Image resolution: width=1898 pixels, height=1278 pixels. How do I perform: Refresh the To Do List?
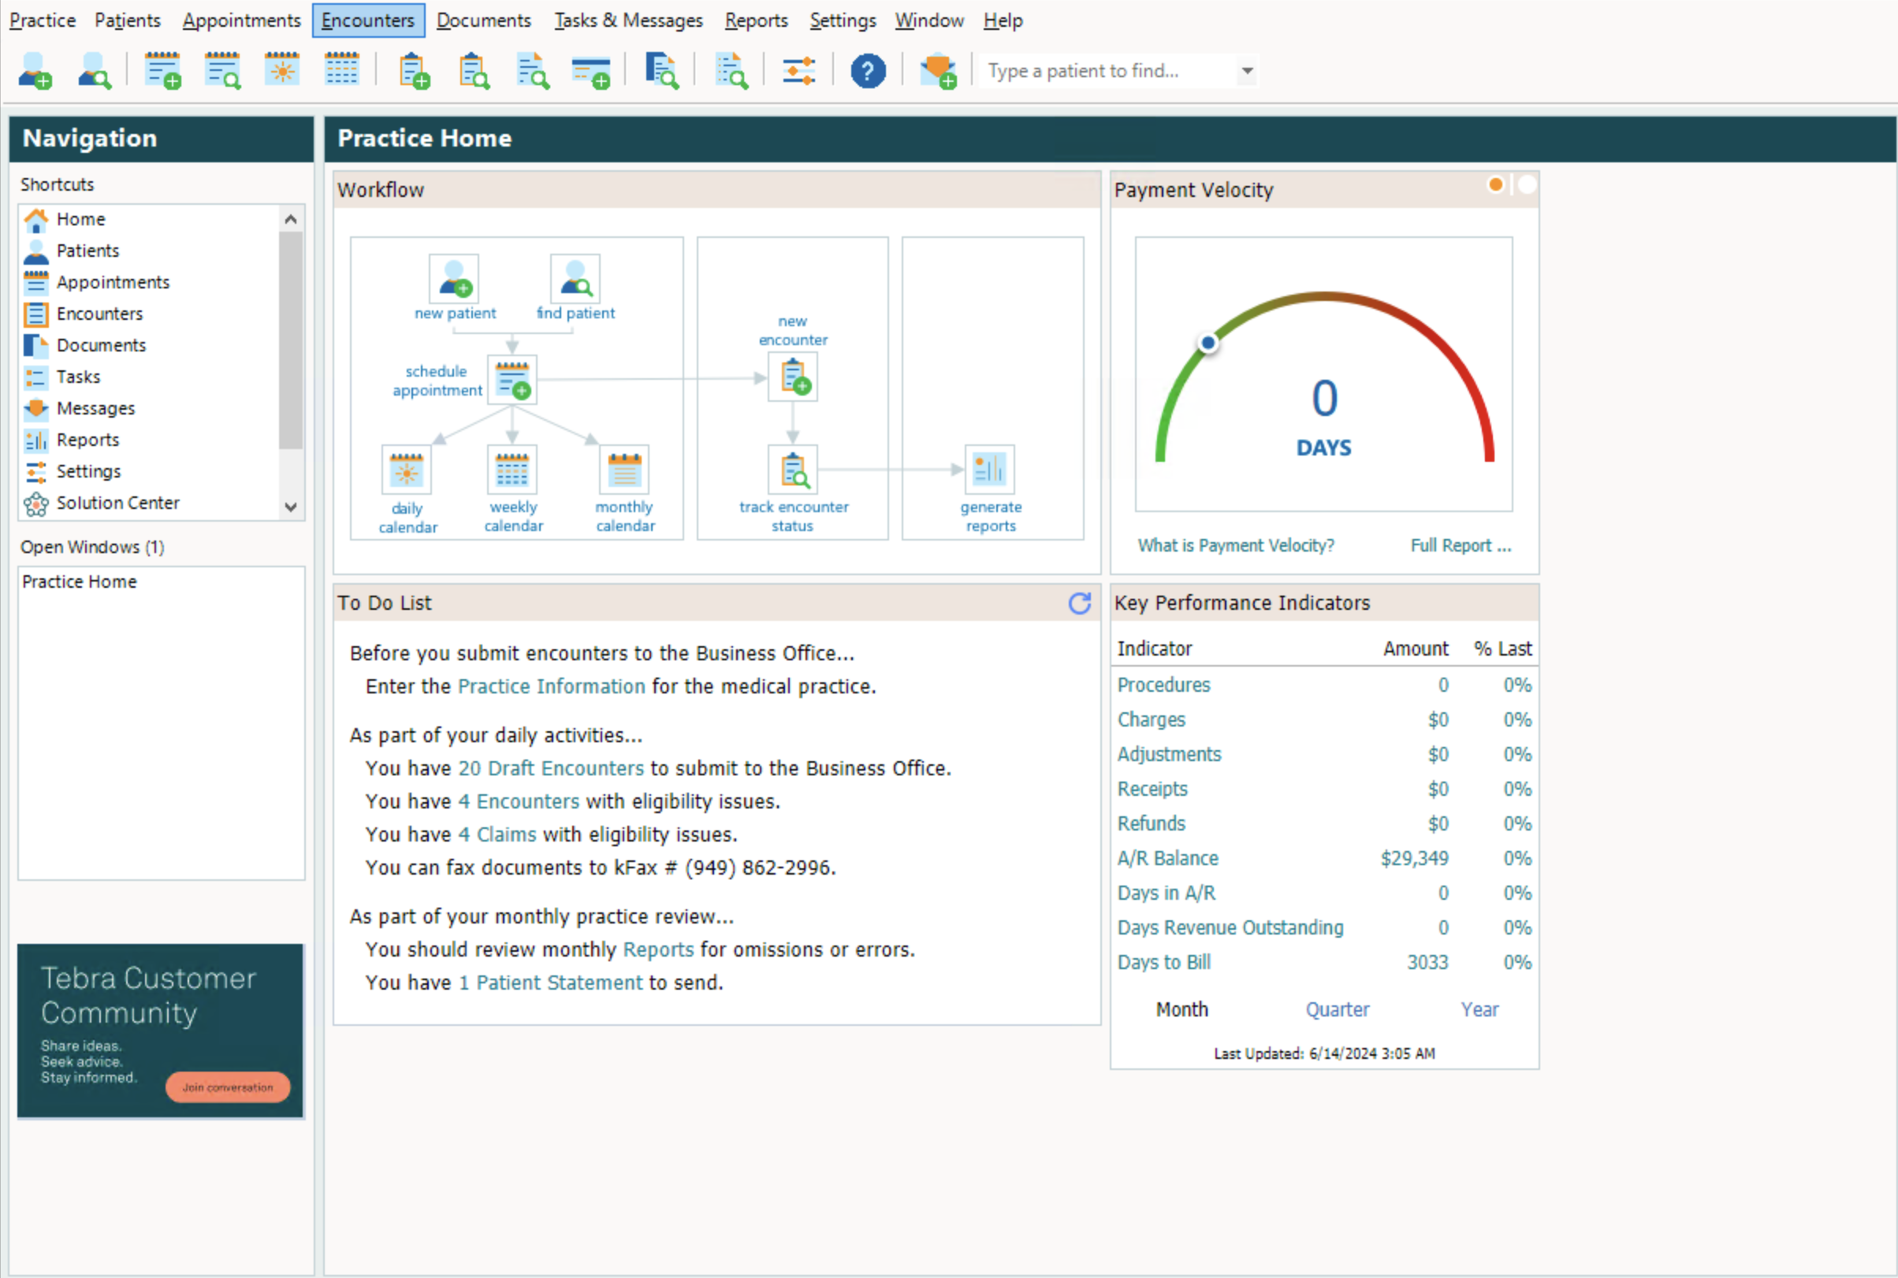(x=1079, y=603)
